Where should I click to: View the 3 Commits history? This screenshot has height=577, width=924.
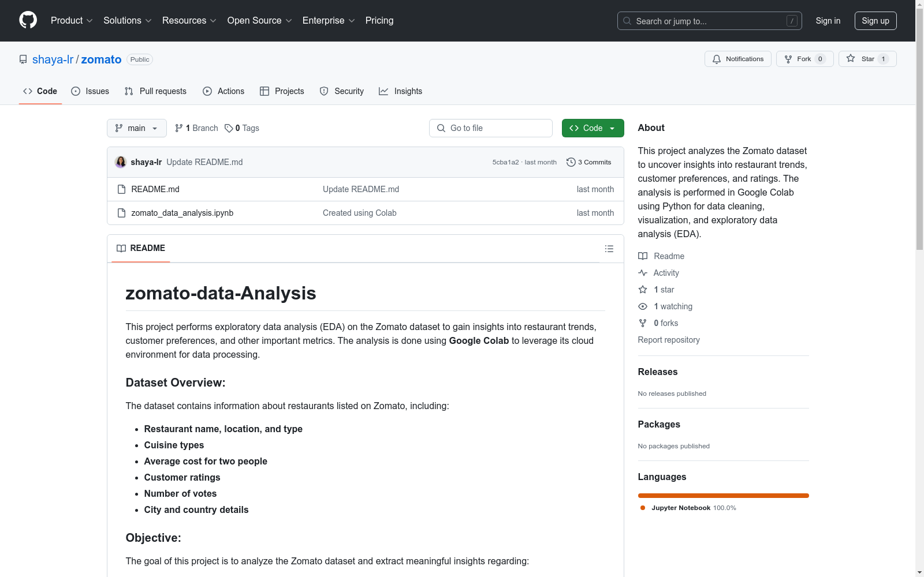(x=589, y=162)
